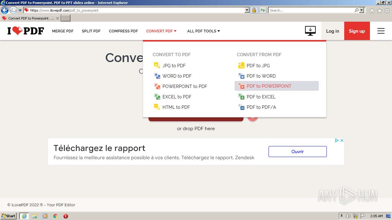Close the current browser tab
Screen dimensions: 392x220
pyautogui.click(x=57, y=18)
